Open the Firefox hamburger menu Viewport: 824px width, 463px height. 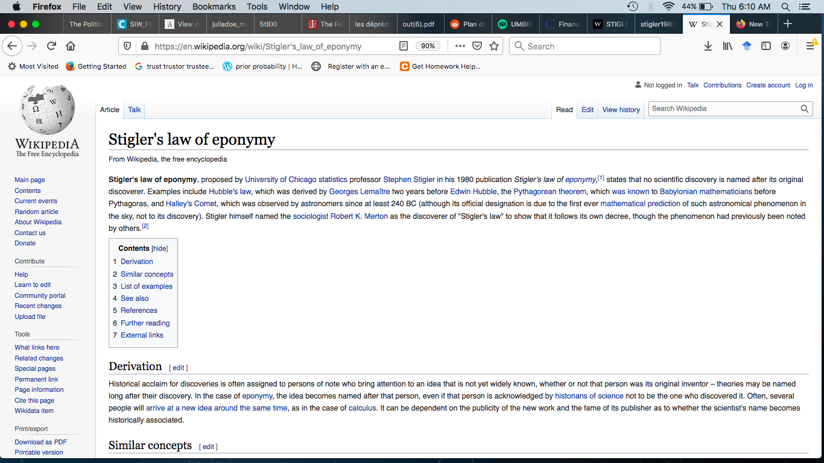[x=810, y=46]
